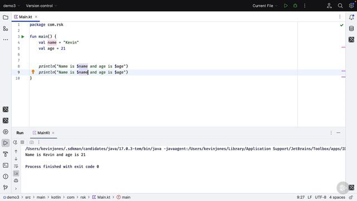Stop the MainKt process
Viewport: 357px width, 201px height.
click(22, 142)
